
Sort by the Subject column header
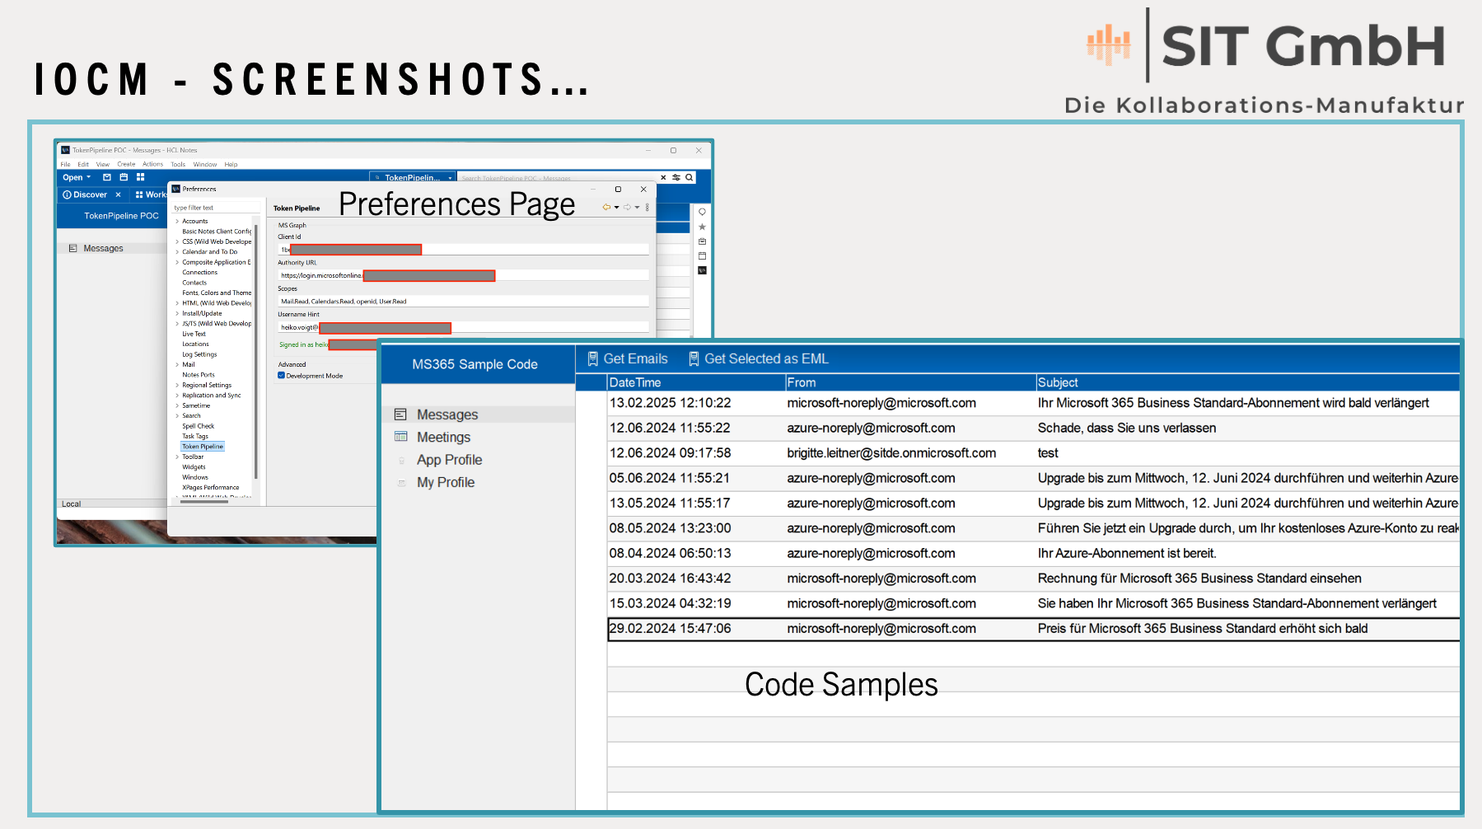coord(1247,382)
